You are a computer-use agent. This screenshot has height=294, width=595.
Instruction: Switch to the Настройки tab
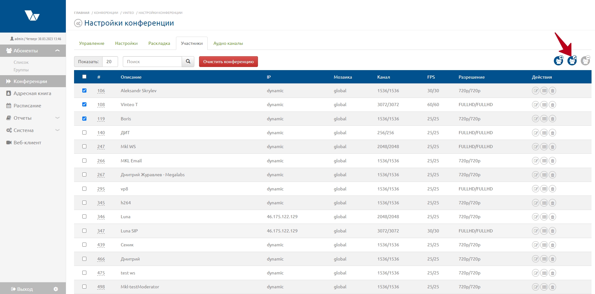point(126,43)
